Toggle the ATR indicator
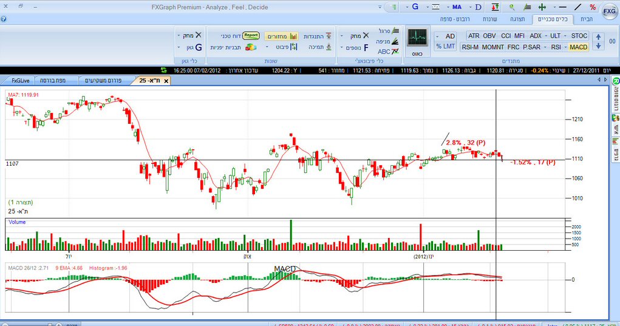 point(474,36)
